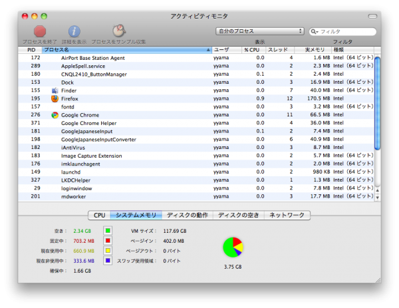Click the Quit Process stop-sign icon

40,31
